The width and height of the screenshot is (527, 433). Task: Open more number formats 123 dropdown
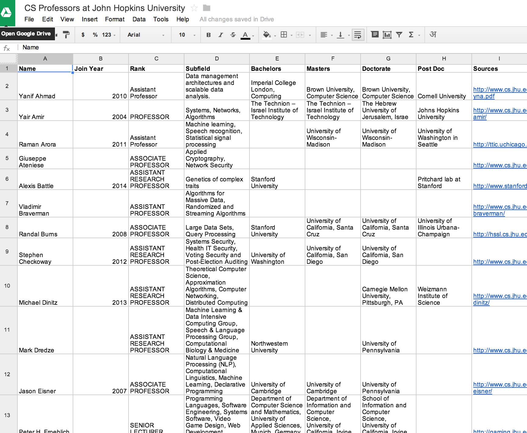click(109, 35)
